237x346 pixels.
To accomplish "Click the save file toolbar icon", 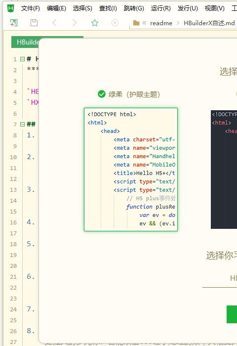I will tap(34, 23).
